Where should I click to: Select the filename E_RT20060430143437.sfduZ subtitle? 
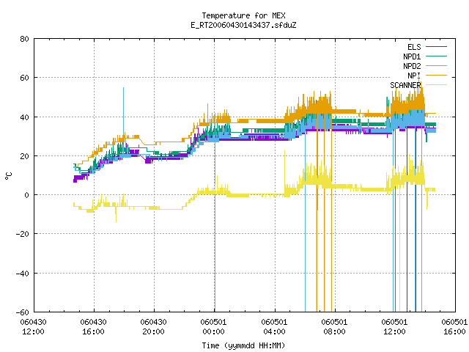tap(243, 25)
